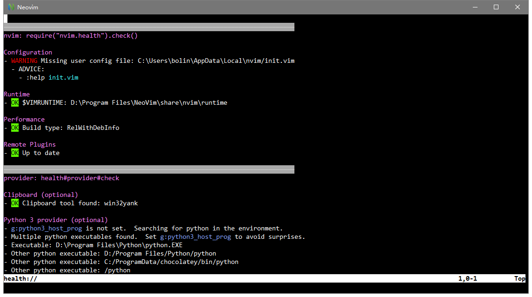This screenshot has width=532, height=297.
Task: Click the 'Runtime' section heading
Action: (17, 94)
